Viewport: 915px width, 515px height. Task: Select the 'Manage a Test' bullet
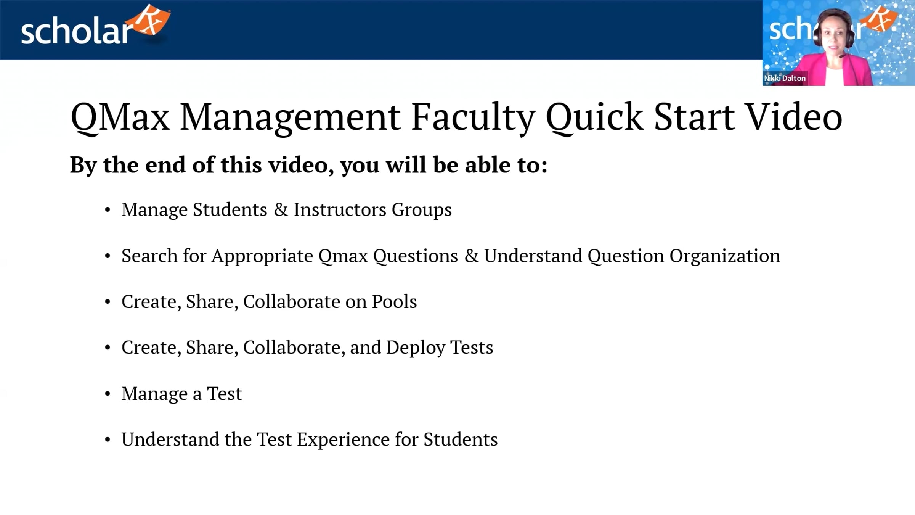click(181, 393)
